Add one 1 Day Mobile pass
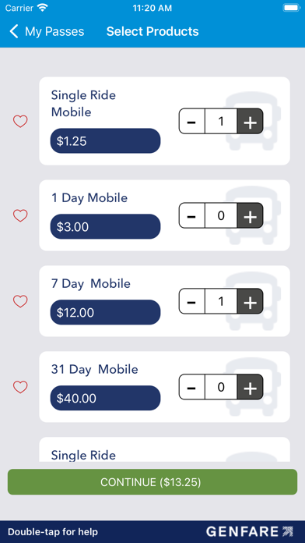The image size is (305, 543). (250, 215)
